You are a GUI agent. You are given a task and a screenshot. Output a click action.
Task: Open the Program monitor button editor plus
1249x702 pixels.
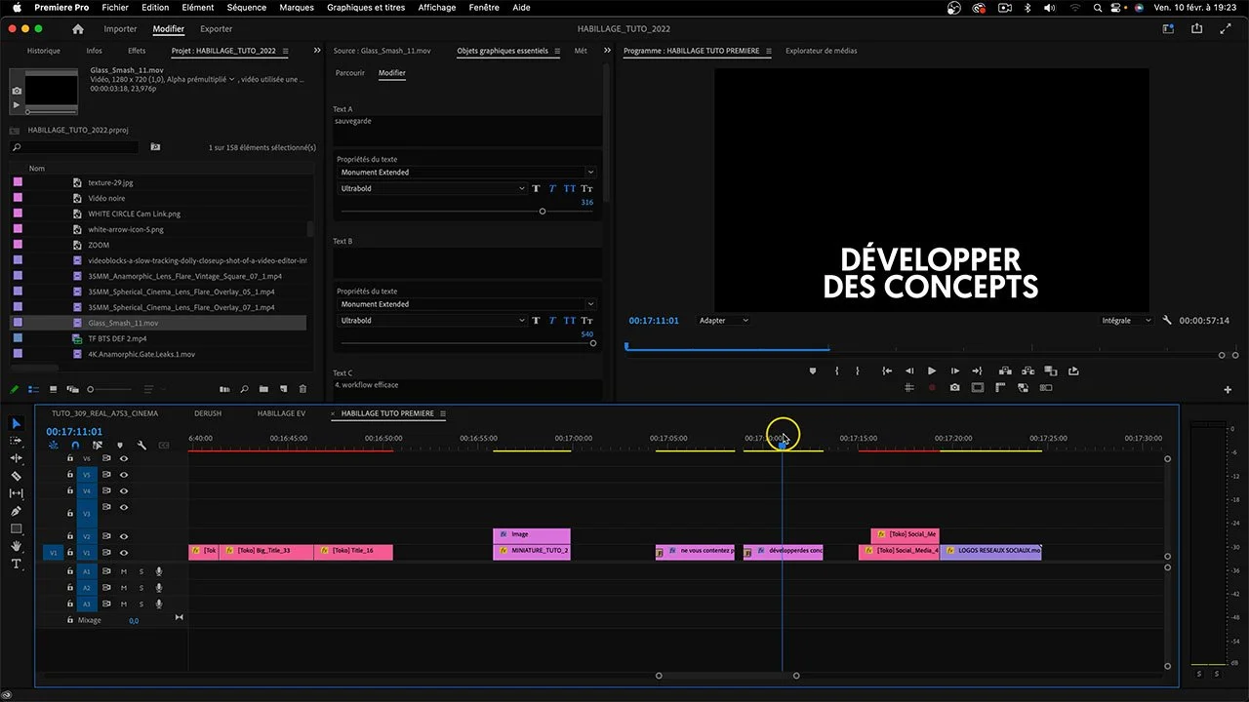pos(1228,390)
